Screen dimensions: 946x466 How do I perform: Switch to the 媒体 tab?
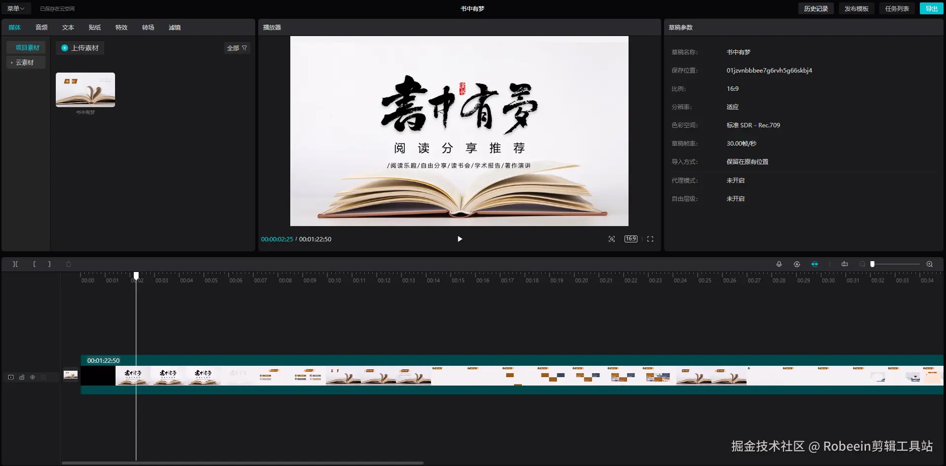click(x=15, y=28)
